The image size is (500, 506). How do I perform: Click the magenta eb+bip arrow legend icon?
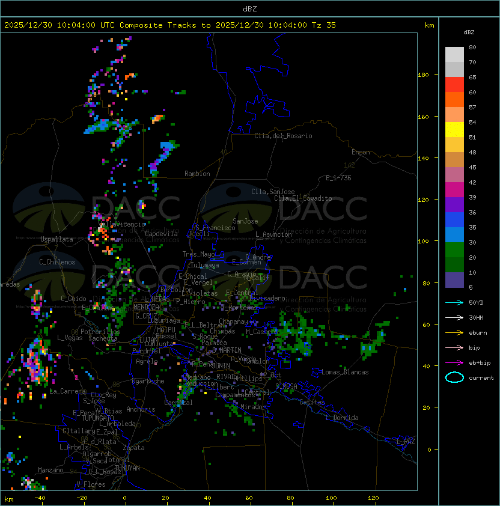point(454,363)
